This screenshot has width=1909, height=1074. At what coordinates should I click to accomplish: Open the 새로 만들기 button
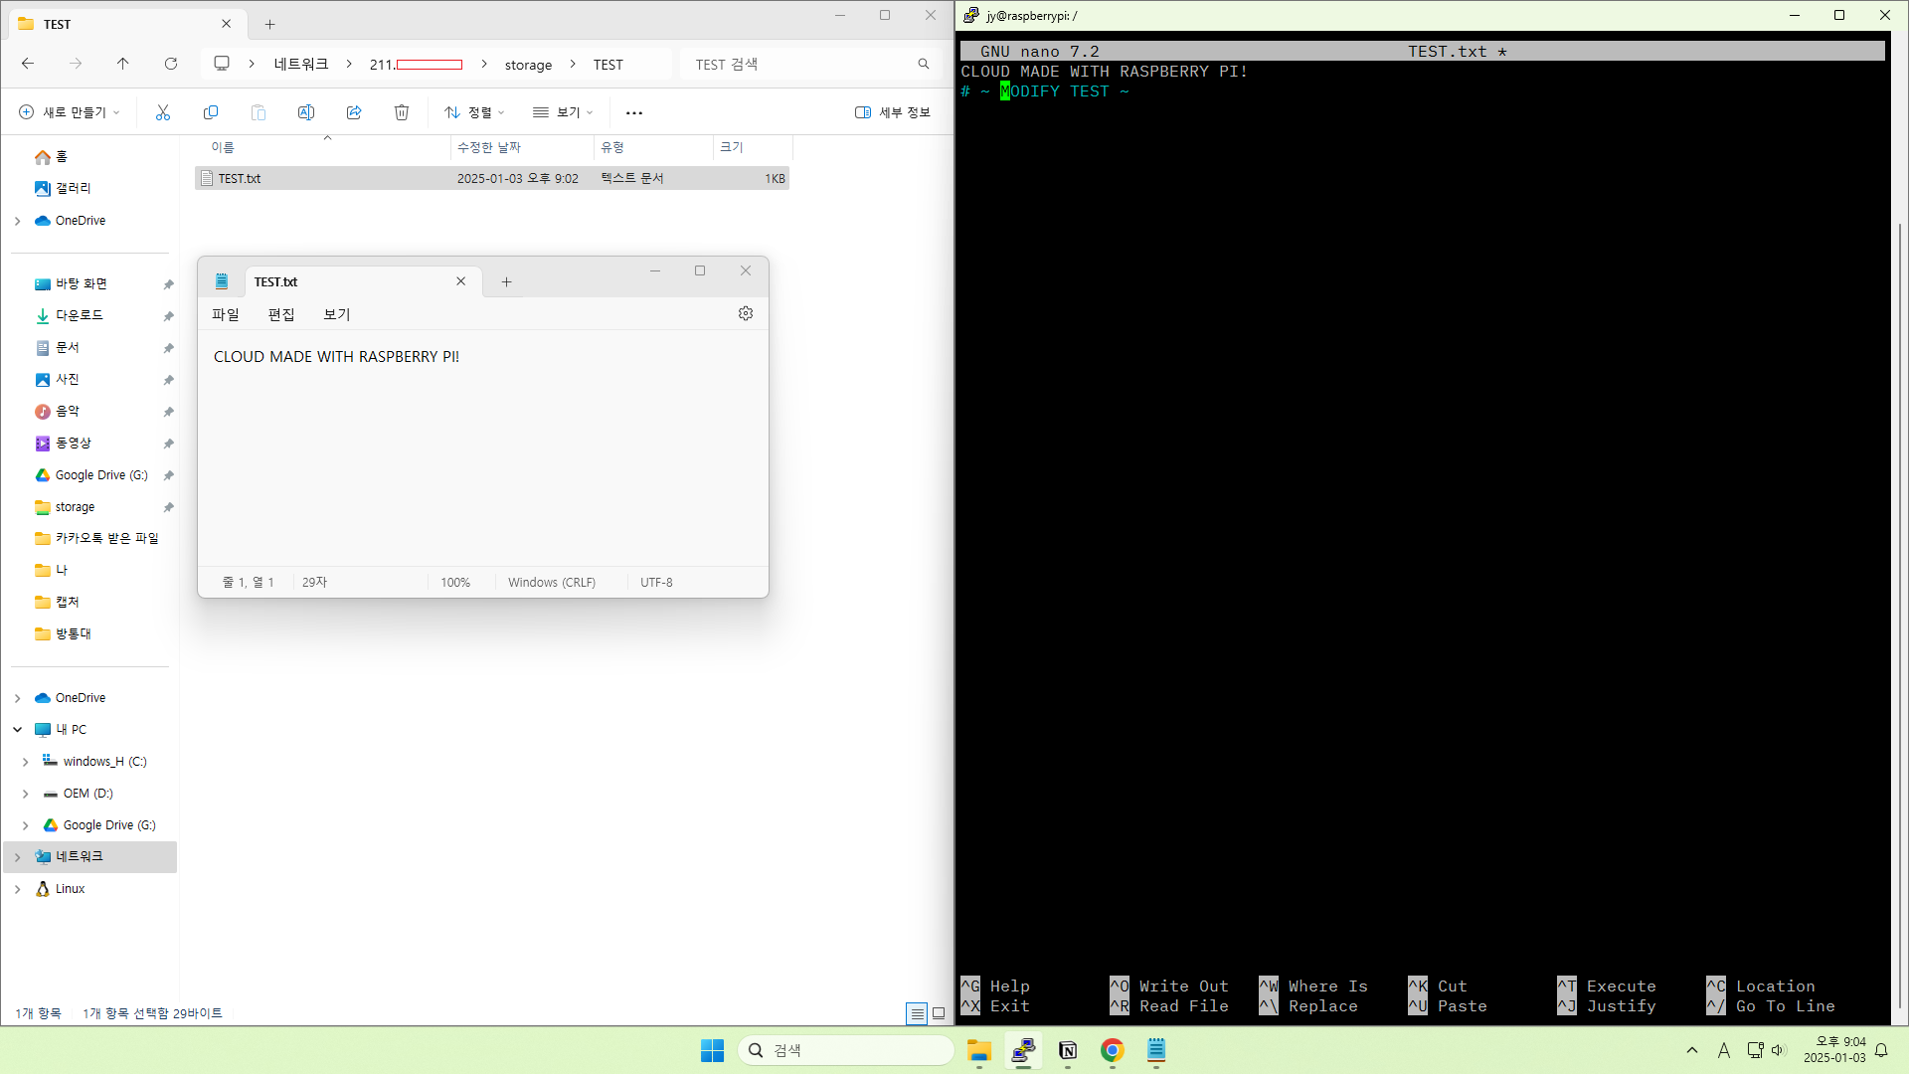pyautogui.click(x=70, y=112)
